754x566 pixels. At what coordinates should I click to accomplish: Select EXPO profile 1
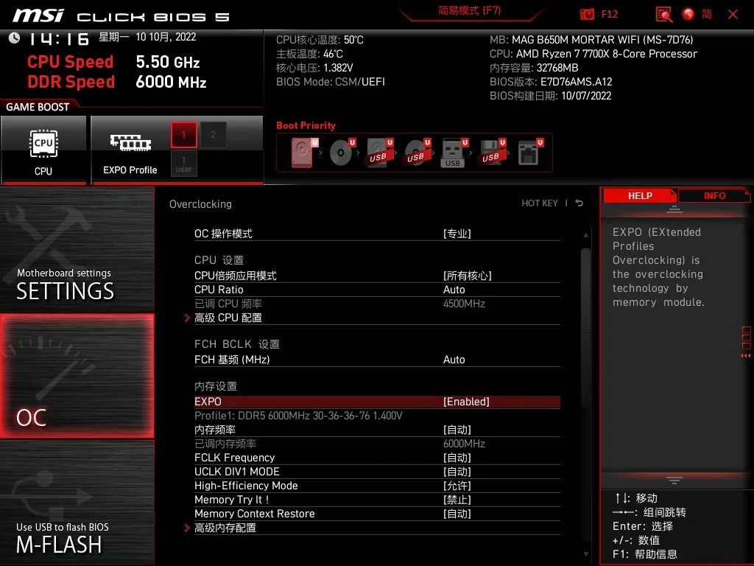click(x=183, y=135)
